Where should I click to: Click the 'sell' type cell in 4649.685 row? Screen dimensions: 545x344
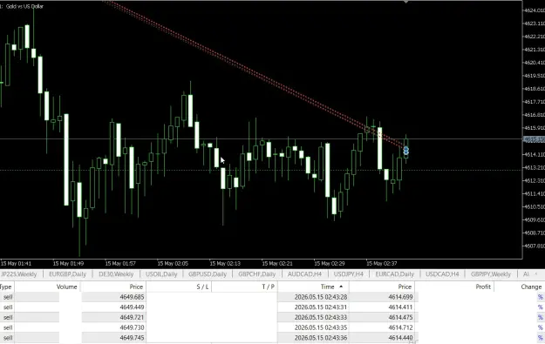(x=8, y=297)
